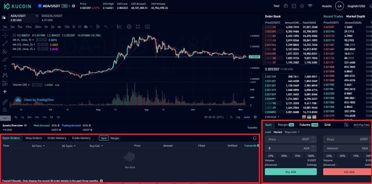Click the Sell ADA button
Screen dimensions: 372x184
[348, 172]
